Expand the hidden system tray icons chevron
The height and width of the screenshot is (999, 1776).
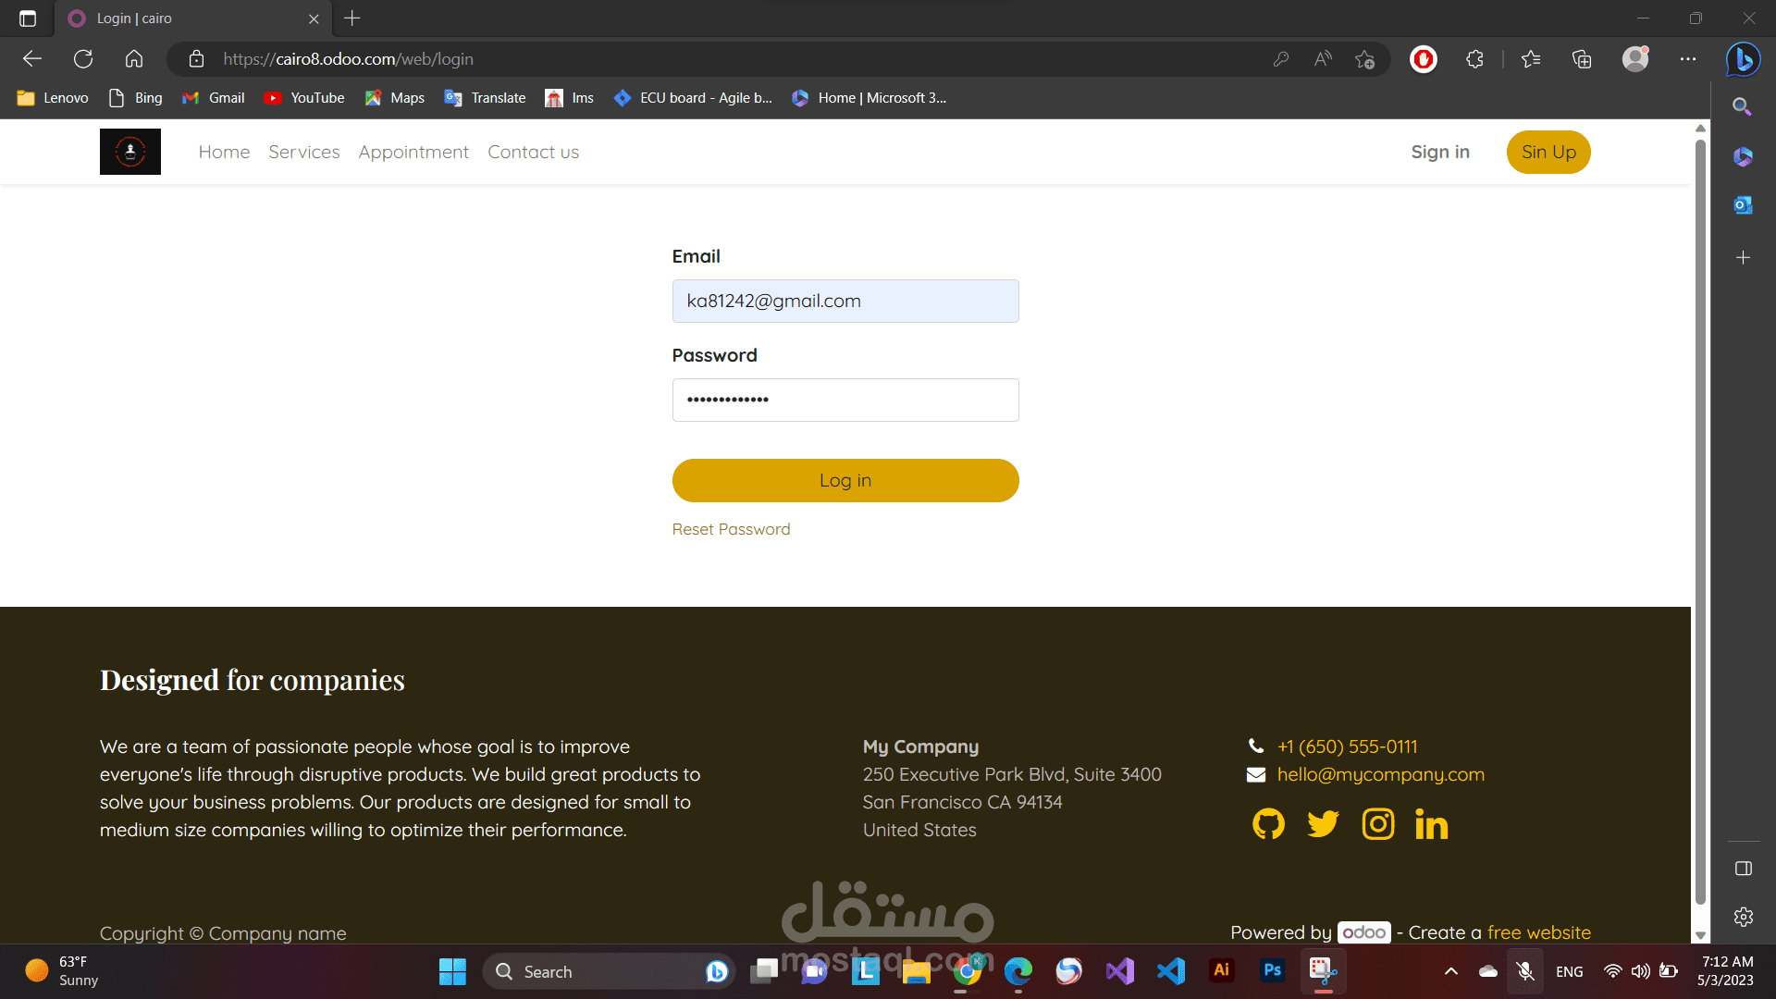pos(1451,971)
